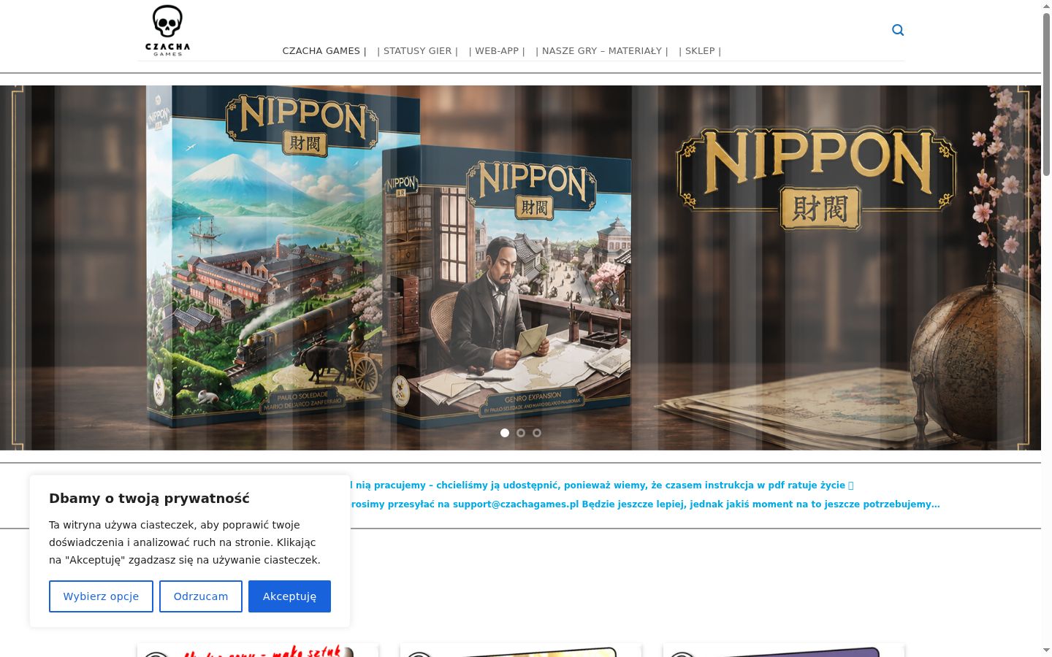The image size is (1052, 657).
Task: Switch to the second carousel slide dot
Action: 521,433
